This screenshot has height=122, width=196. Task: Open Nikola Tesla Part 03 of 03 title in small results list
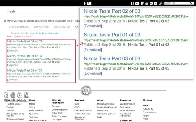(24, 70)
